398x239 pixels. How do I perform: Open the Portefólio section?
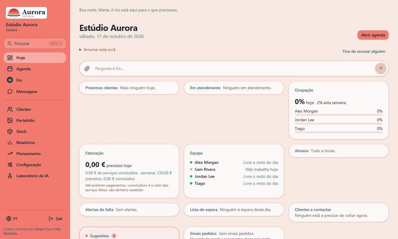tap(35, 120)
